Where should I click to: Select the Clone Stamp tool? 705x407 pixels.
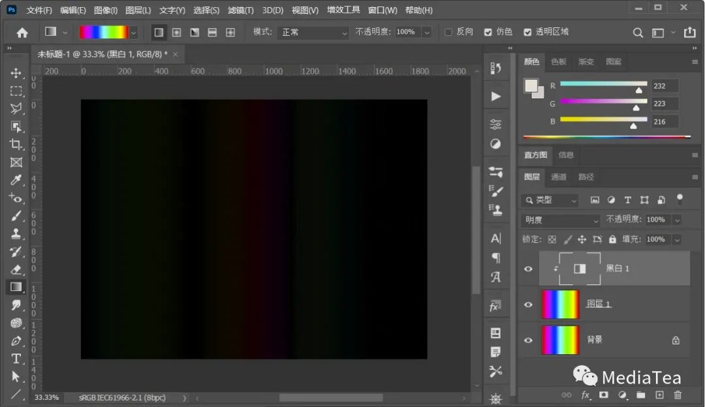(16, 234)
